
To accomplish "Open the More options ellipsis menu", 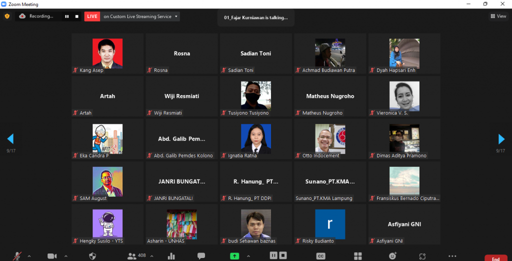I will click(x=452, y=256).
